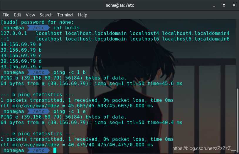
Task: Click the 'PING b (39.156.69.79)' output line
Action: coord(63,78)
